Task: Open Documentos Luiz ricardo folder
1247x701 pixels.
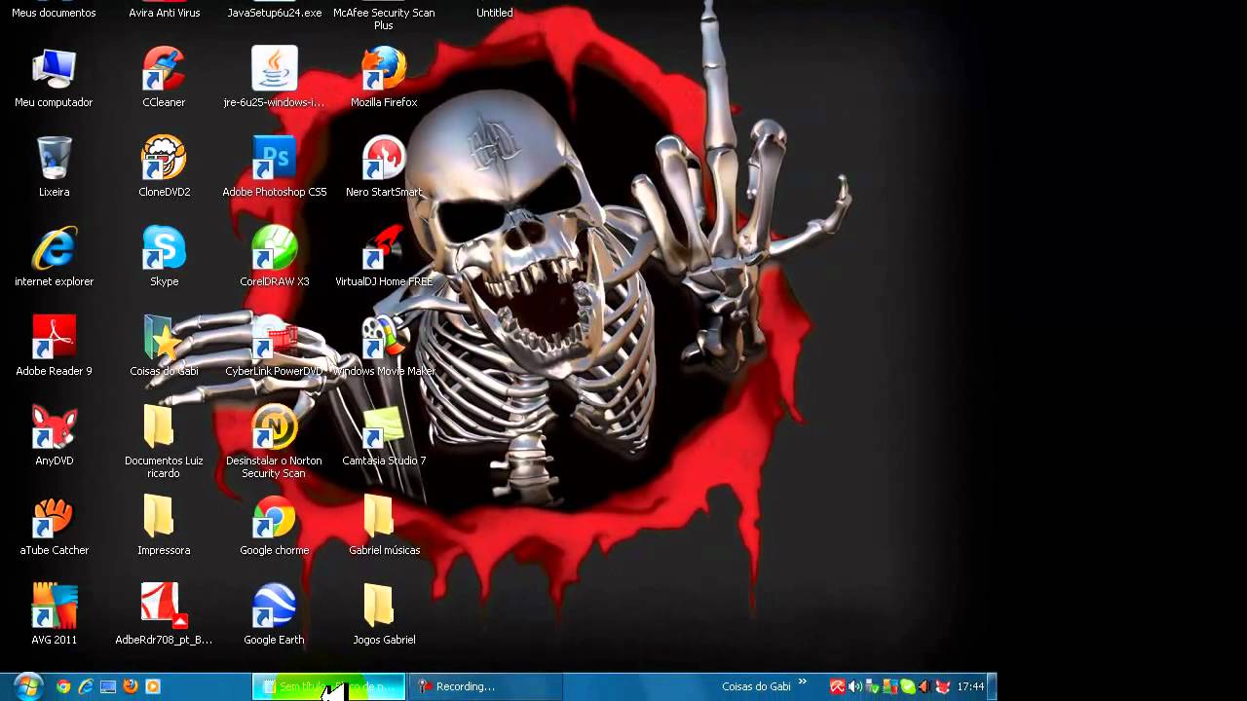Action: pyautogui.click(x=164, y=441)
